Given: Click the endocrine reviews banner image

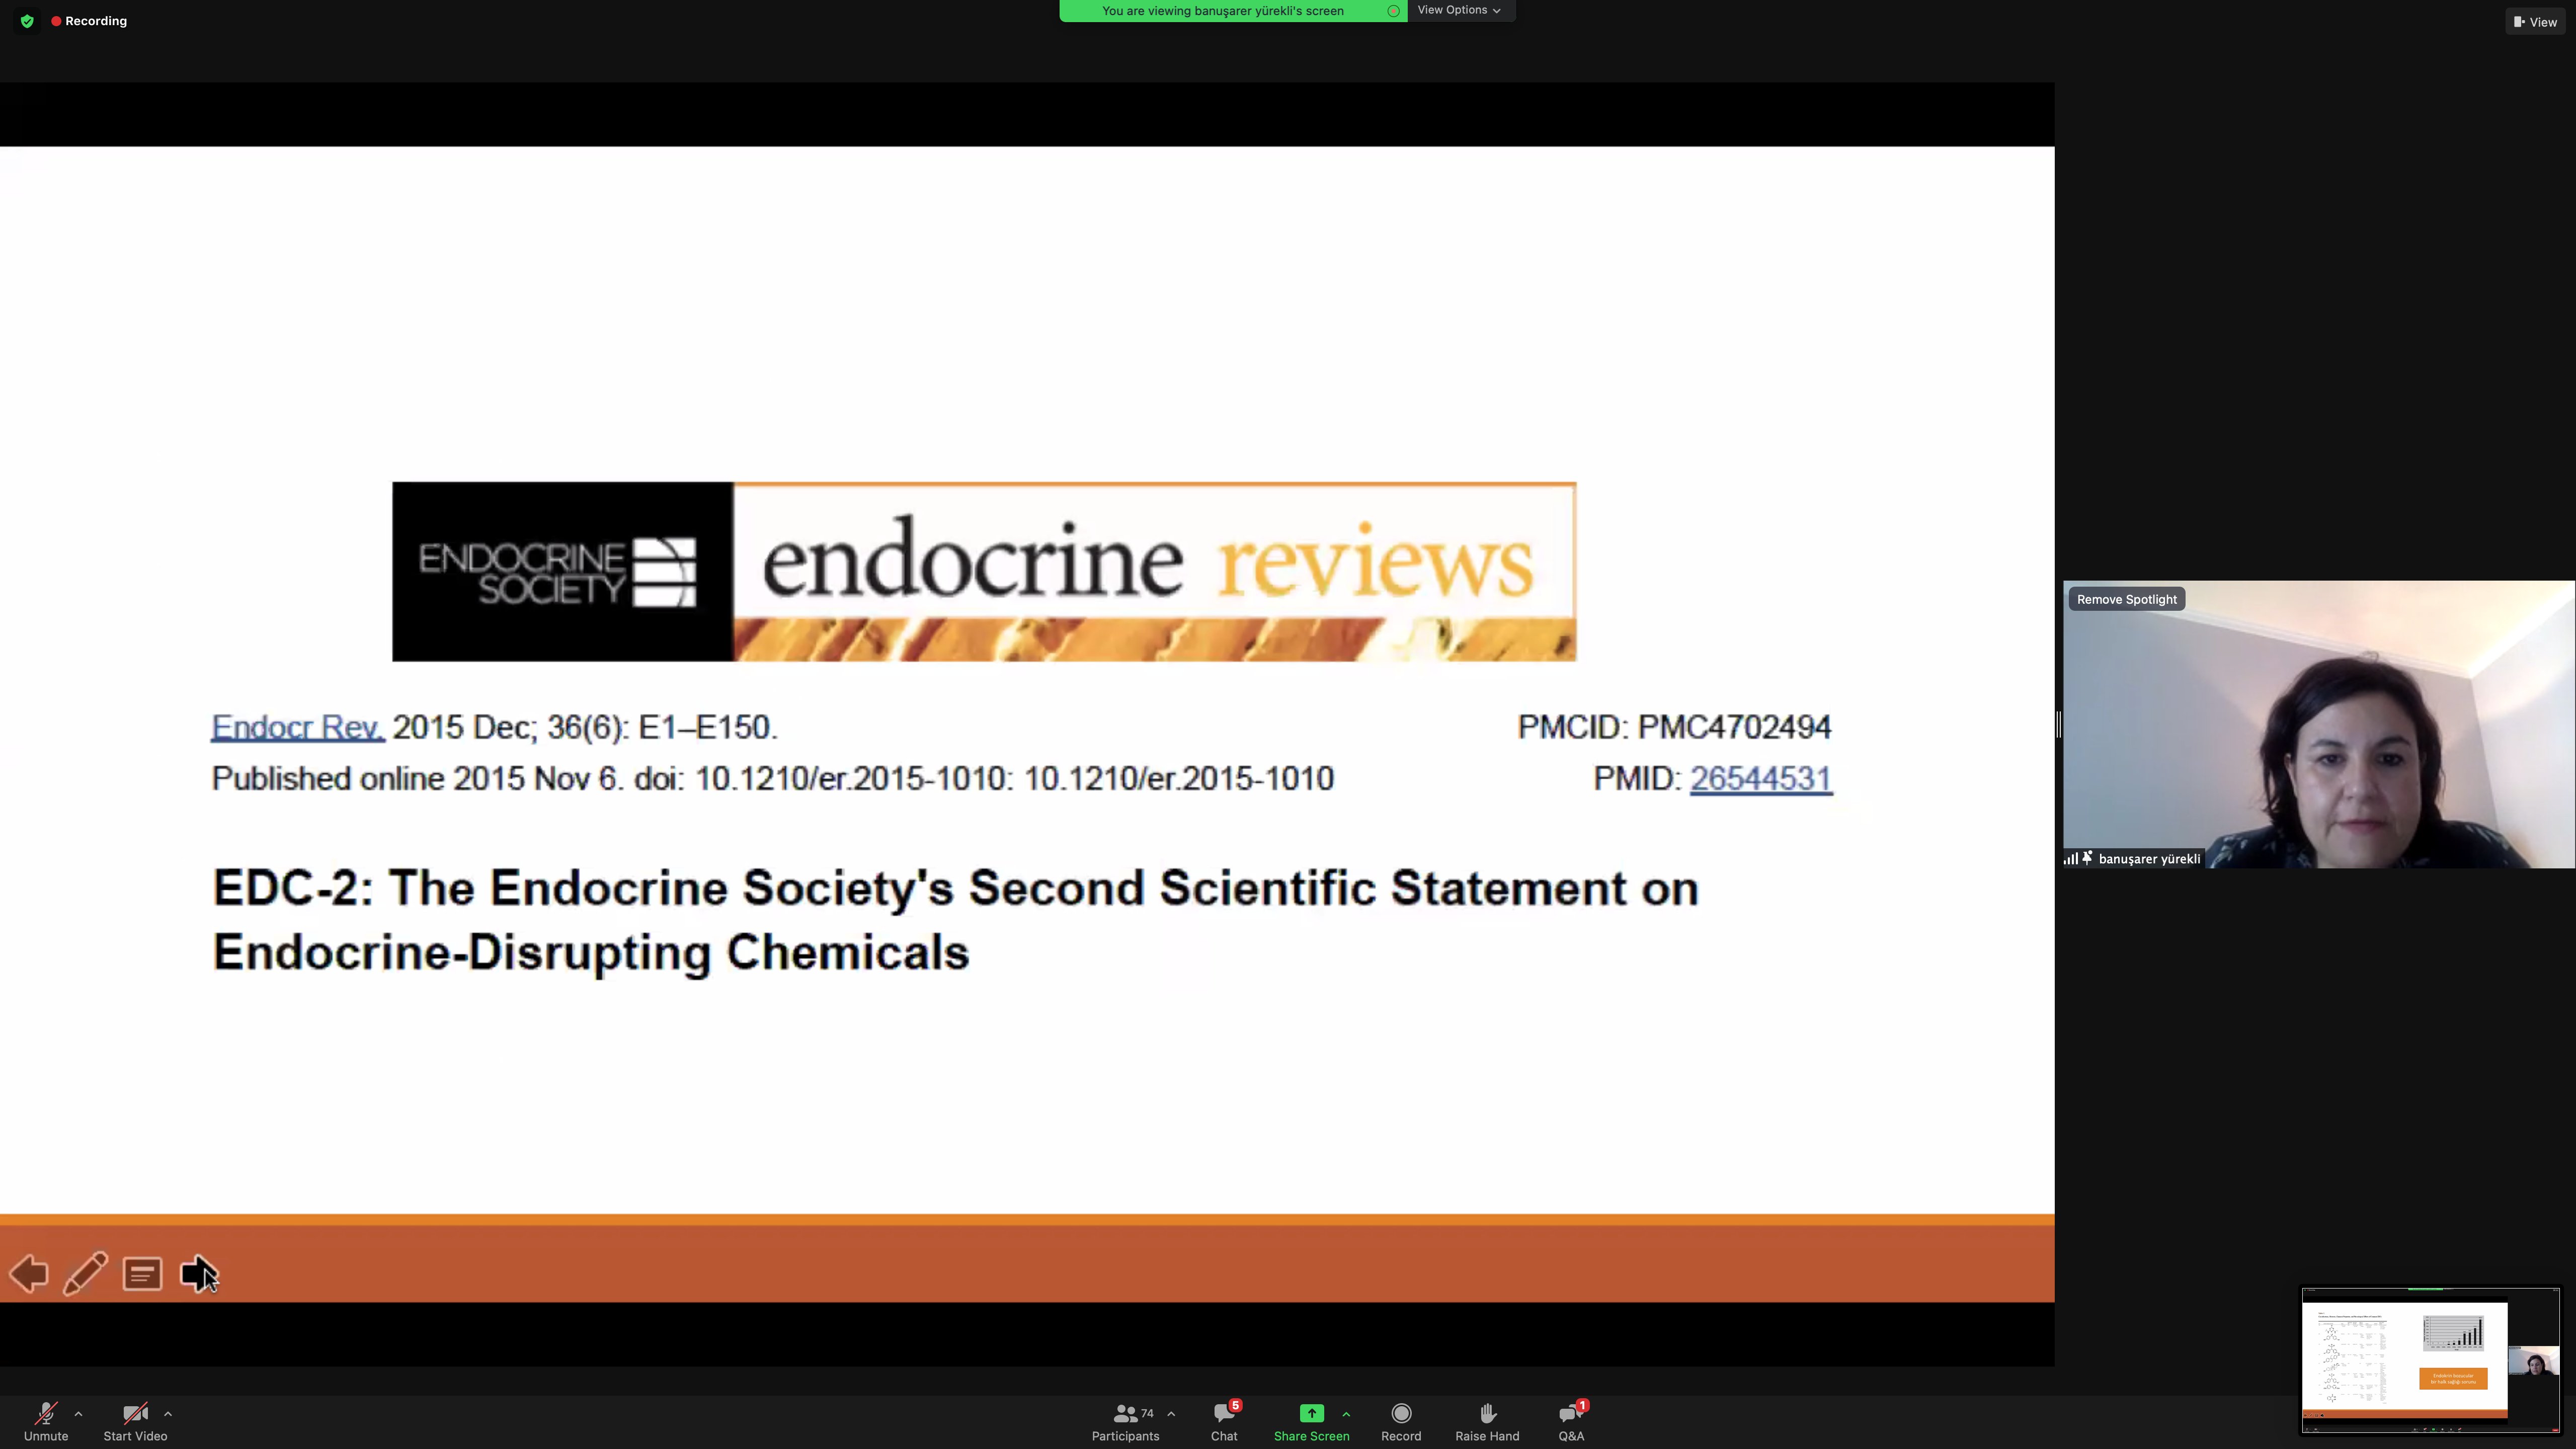Looking at the screenshot, I should (984, 571).
